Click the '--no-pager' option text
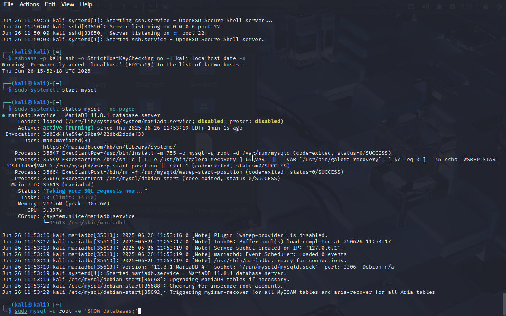Viewport: 506px width, 316px height. click(119, 109)
